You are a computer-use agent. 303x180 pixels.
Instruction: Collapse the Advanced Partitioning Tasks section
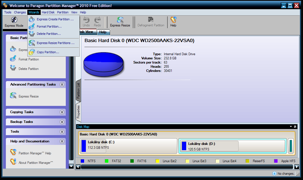(x=62, y=84)
